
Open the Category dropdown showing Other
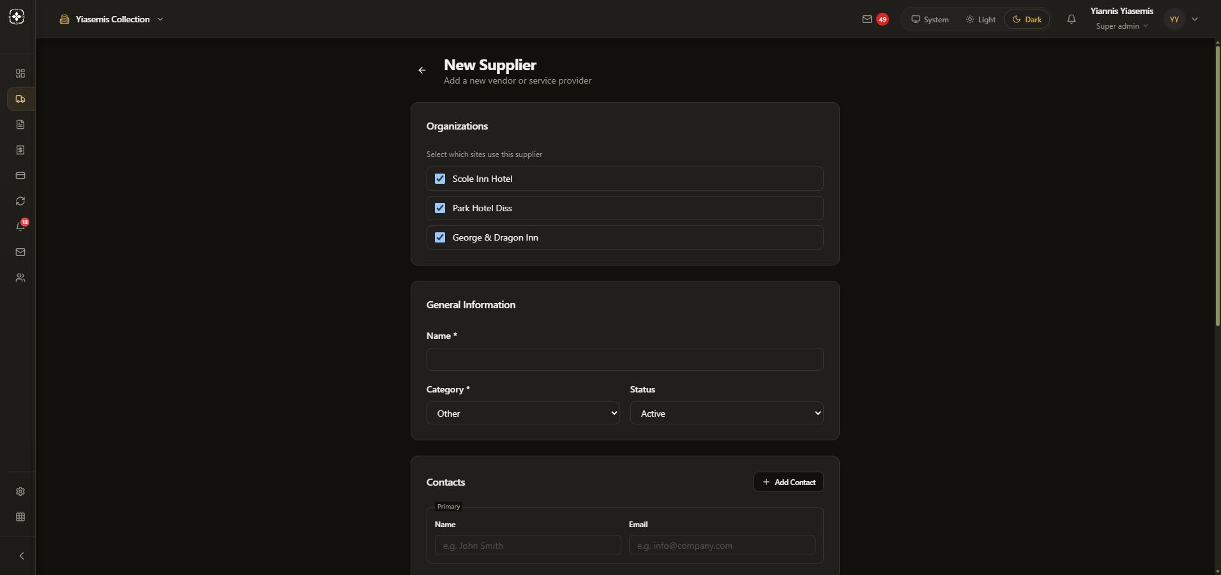click(523, 413)
